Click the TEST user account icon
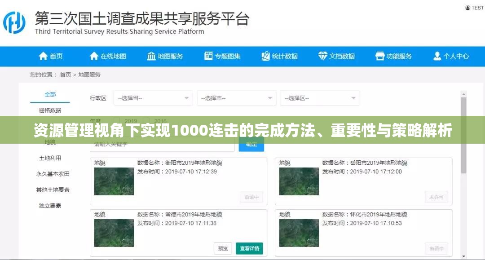Screen dimensions: 485x260 click(x=467, y=7)
